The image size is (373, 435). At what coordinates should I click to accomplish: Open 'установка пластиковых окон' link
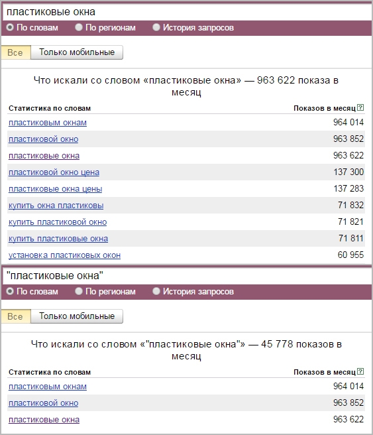coord(64,255)
